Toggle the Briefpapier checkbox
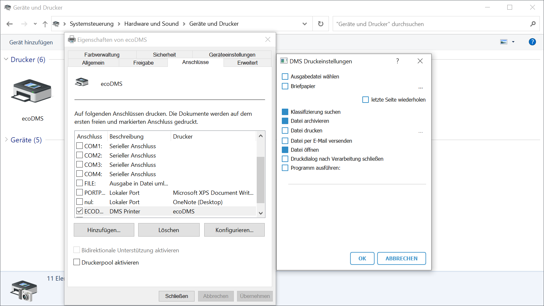This screenshot has height=306, width=544. point(285,86)
